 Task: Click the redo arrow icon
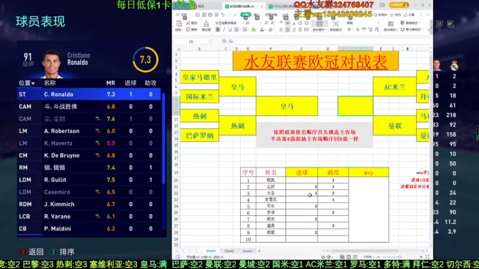click(x=229, y=14)
